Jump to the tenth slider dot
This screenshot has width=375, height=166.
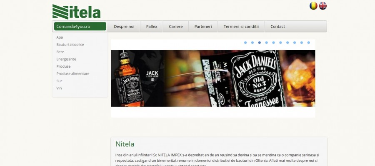pos(308,43)
